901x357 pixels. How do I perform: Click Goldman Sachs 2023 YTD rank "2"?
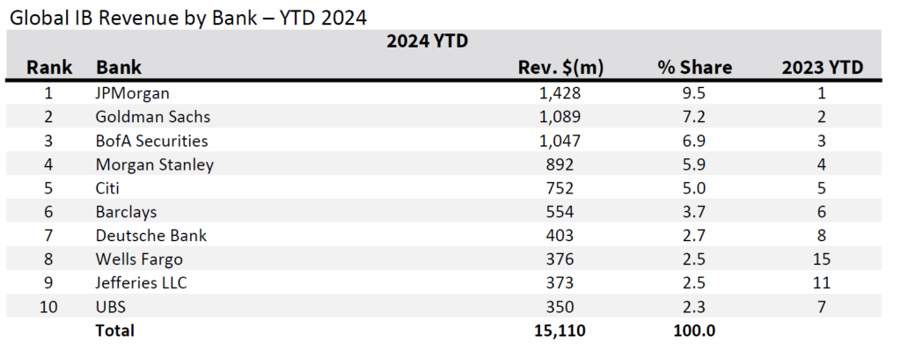822,117
